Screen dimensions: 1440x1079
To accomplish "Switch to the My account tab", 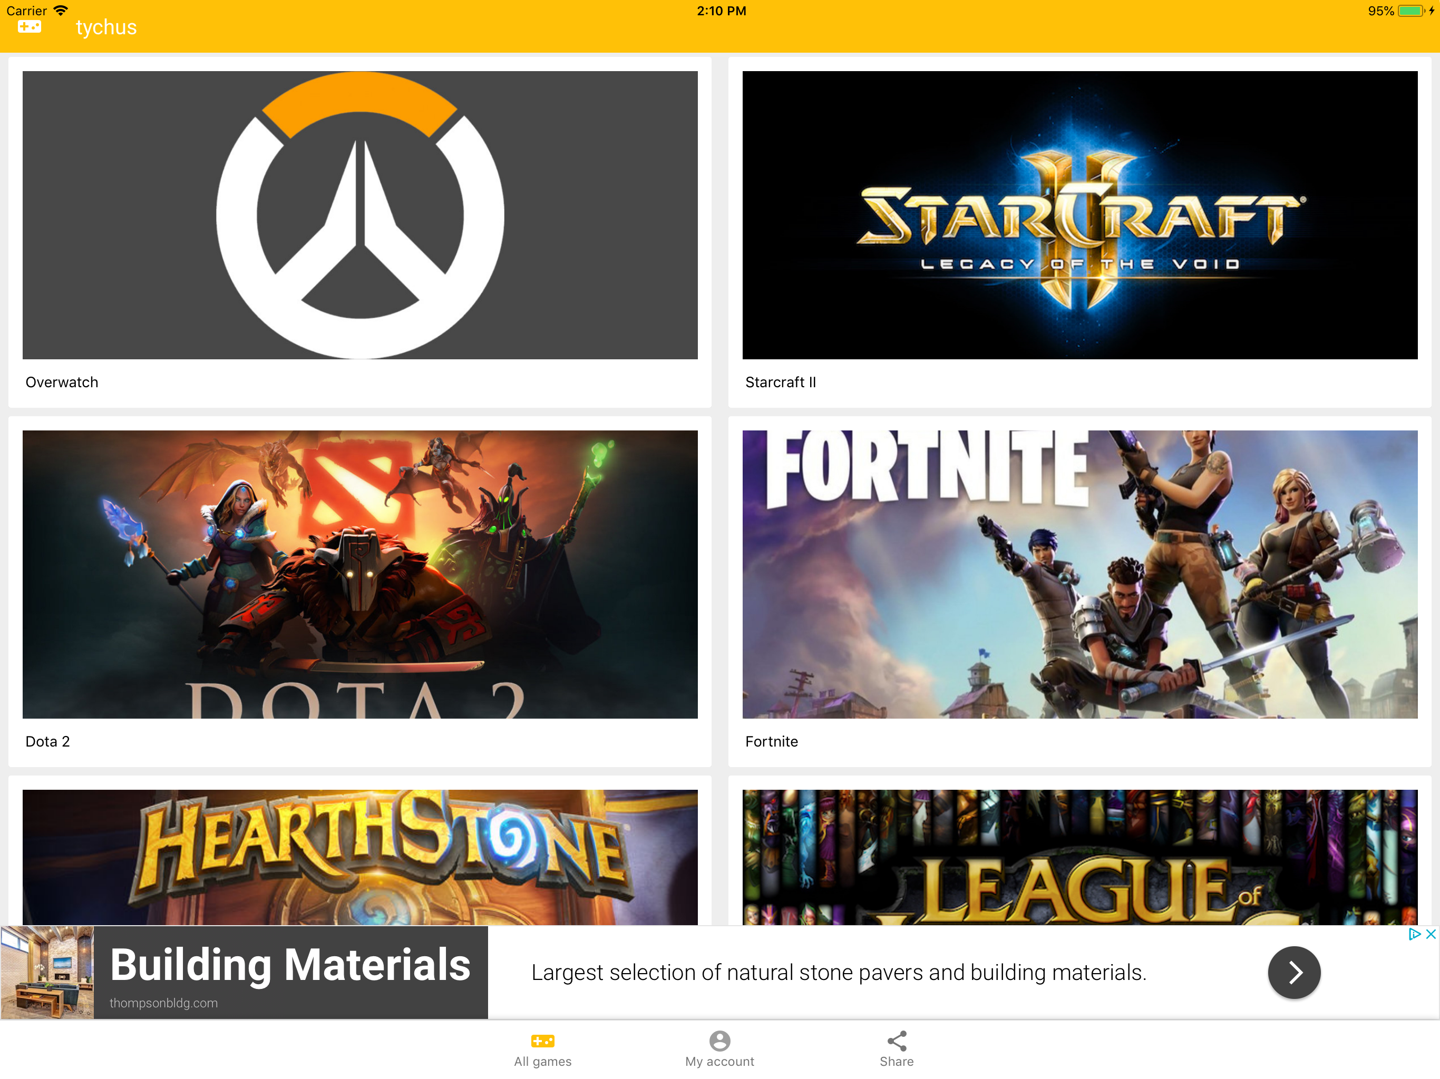I will click(719, 1061).
